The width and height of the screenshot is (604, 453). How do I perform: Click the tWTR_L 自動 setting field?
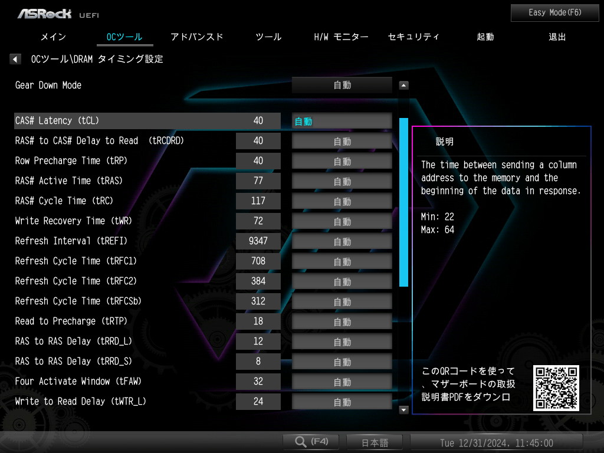342,401
